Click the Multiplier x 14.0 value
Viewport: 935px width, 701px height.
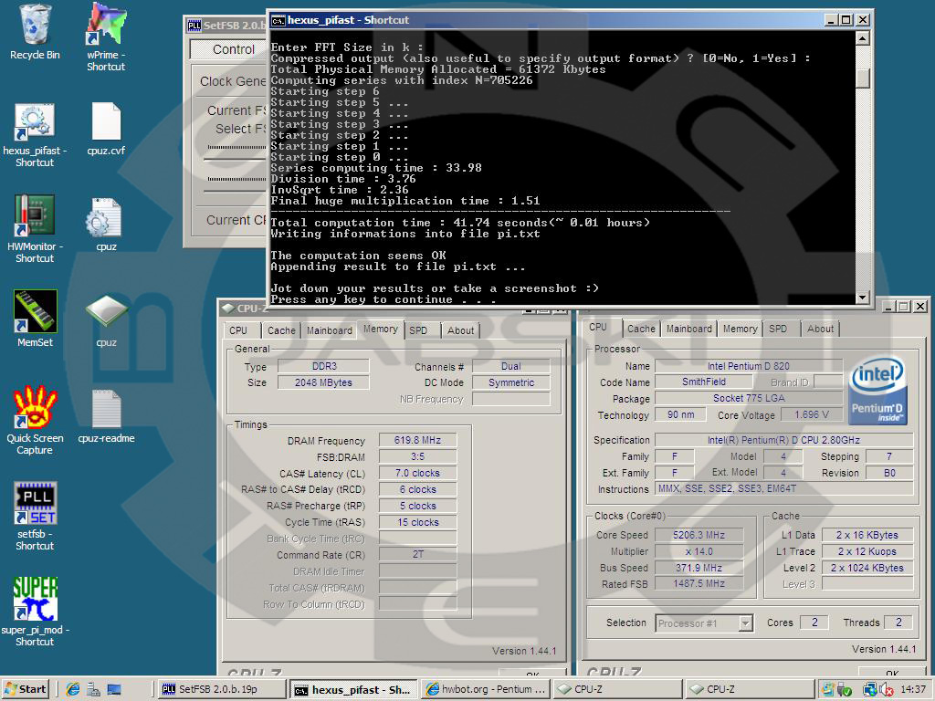tap(699, 551)
